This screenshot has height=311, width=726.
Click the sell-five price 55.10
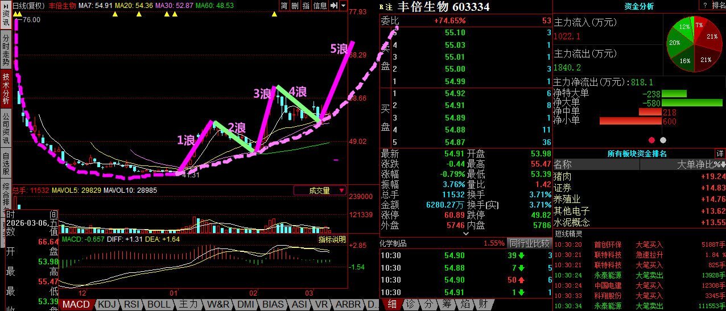pos(455,33)
